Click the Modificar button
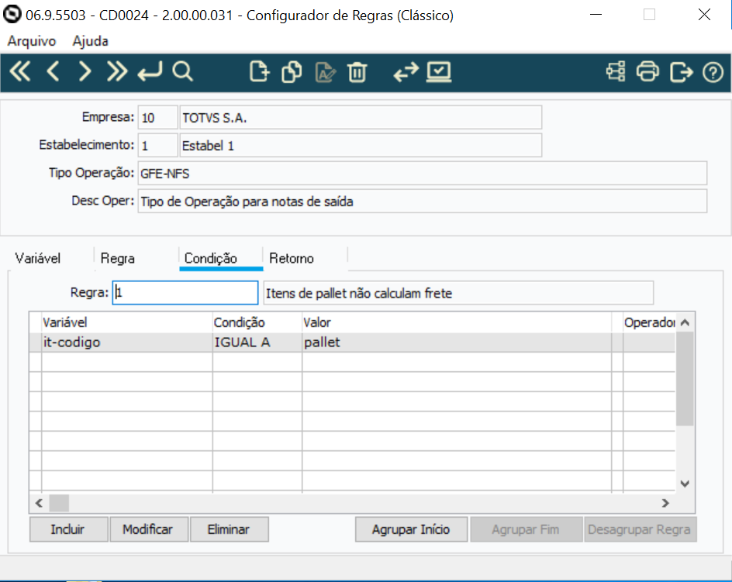Viewport: 732px width, 582px height. 148,529
